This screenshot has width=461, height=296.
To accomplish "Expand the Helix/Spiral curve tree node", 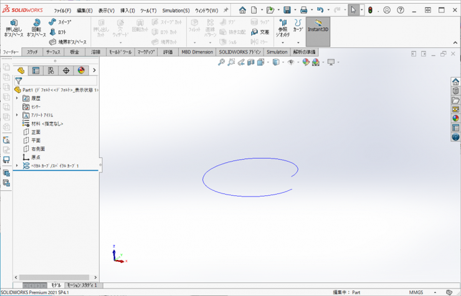I will pos(17,165).
